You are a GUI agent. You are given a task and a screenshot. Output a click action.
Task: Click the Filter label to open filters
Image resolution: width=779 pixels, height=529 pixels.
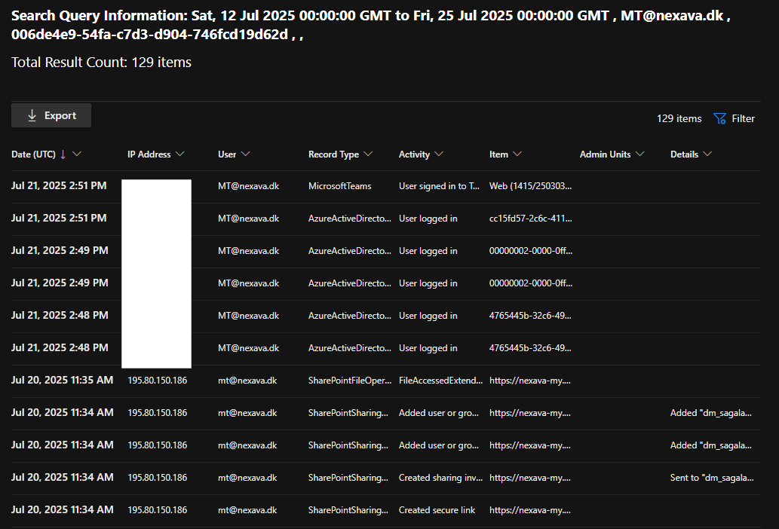[743, 118]
